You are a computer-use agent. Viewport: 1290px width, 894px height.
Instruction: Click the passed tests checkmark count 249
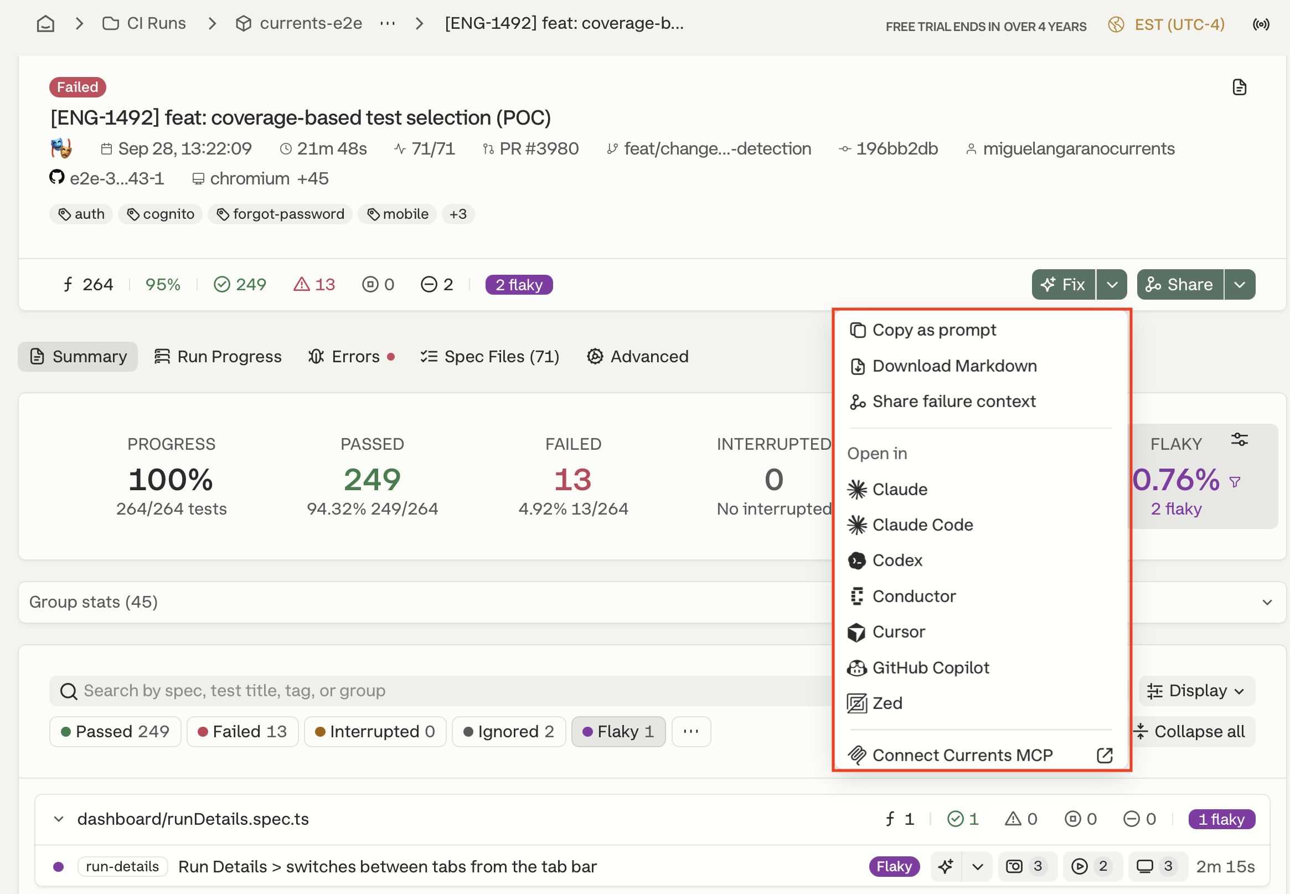pyautogui.click(x=240, y=285)
